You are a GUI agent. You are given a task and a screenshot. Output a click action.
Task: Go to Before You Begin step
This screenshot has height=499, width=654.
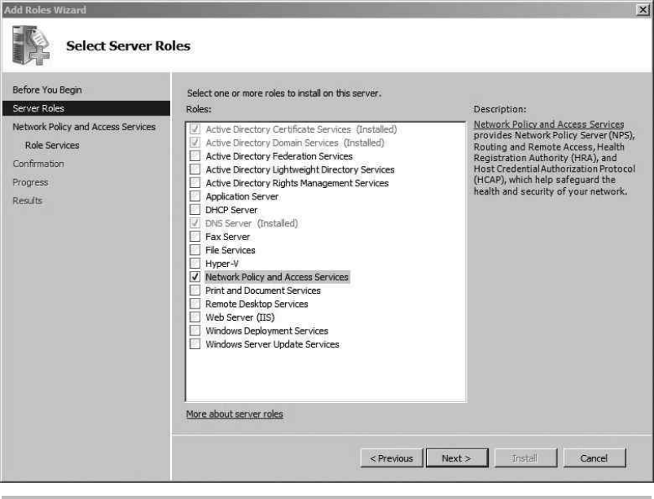point(47,90)
